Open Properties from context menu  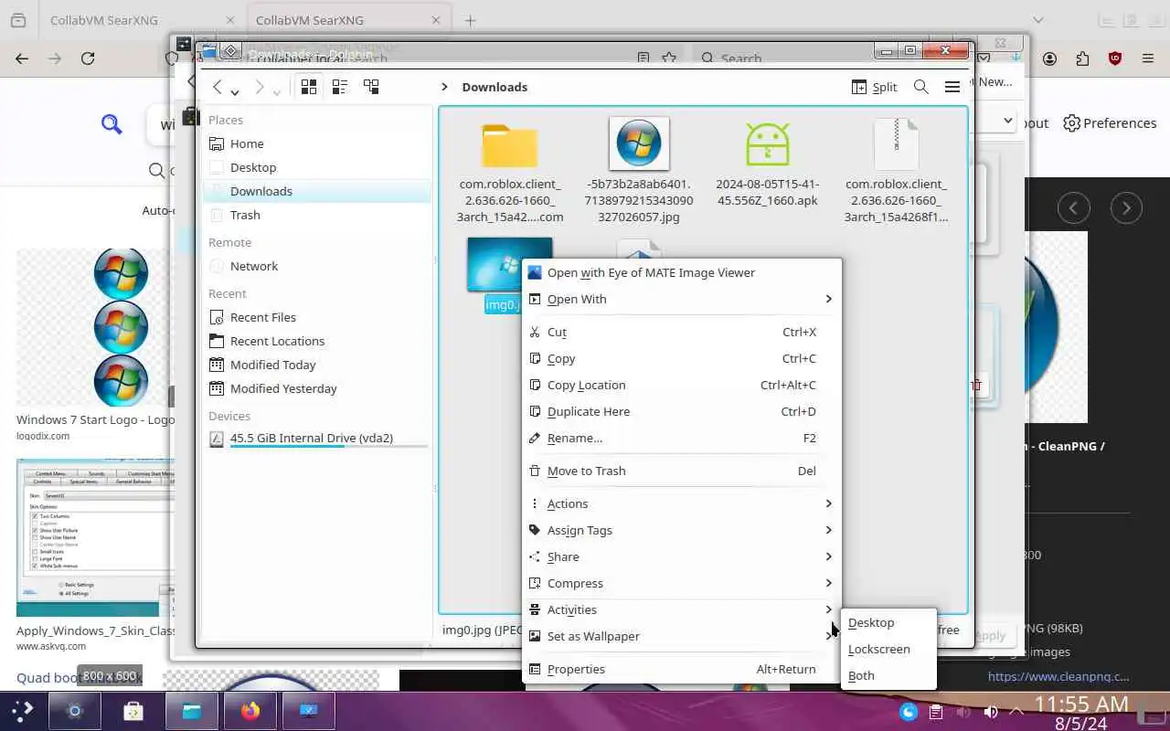coord(681,669)
